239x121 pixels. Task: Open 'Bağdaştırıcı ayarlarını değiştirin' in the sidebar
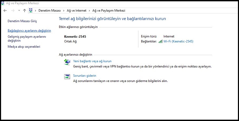[29, 31]
